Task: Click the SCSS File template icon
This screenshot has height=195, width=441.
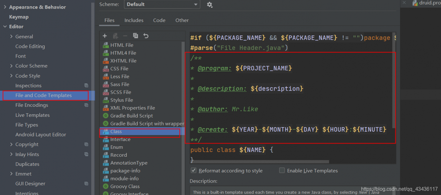Action: pos(106,92)
